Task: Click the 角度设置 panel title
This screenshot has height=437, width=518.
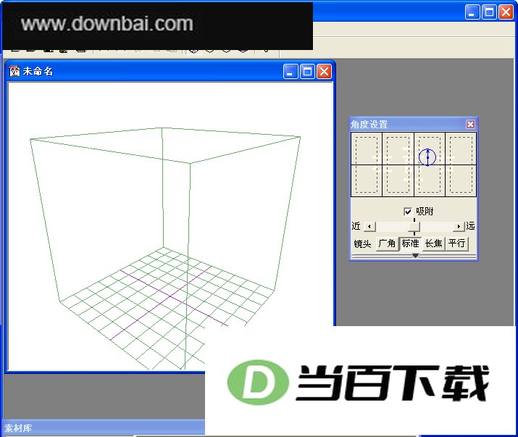Action: [x=369, y=125]
